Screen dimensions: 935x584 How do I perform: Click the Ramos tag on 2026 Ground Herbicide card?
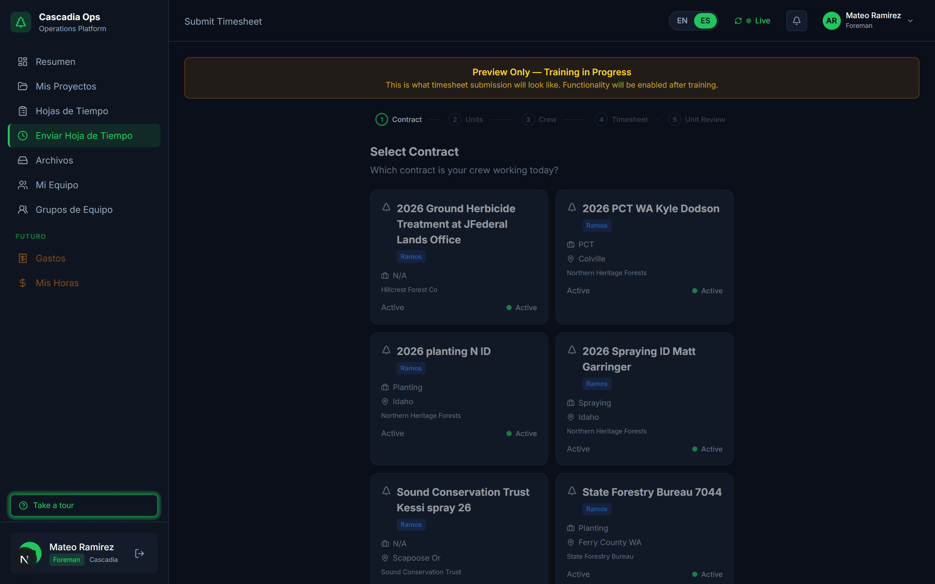[x=411, y=256]
